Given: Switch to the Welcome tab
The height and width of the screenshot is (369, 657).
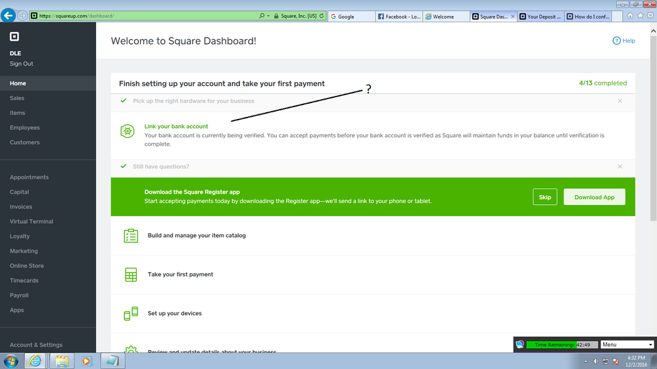Looking at the screenshot, I should (x=447, y=16).
